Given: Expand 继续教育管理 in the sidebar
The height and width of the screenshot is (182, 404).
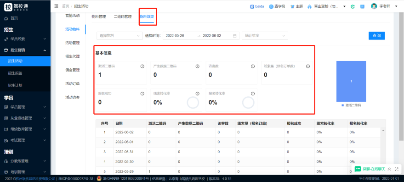Looking at the screenshot, I should [x=25, y=129].
